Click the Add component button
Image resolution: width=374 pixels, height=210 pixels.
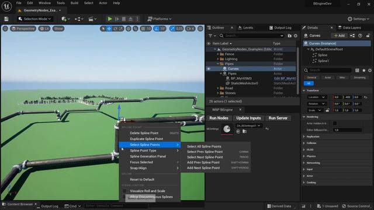[339, 36]
